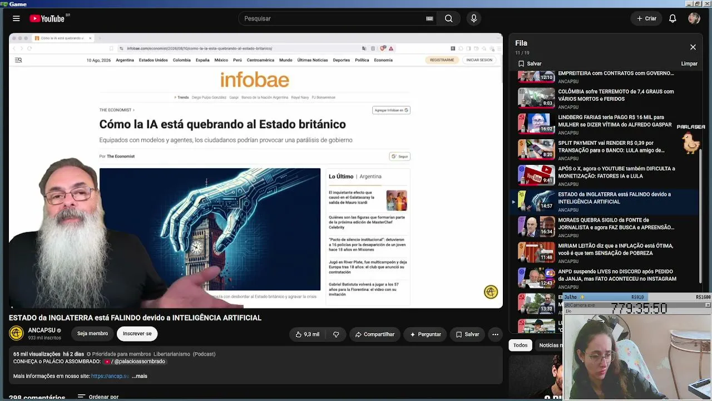Open the three-dot more actions menu
This screenshot has height=401, width=712.
[495, 334]
